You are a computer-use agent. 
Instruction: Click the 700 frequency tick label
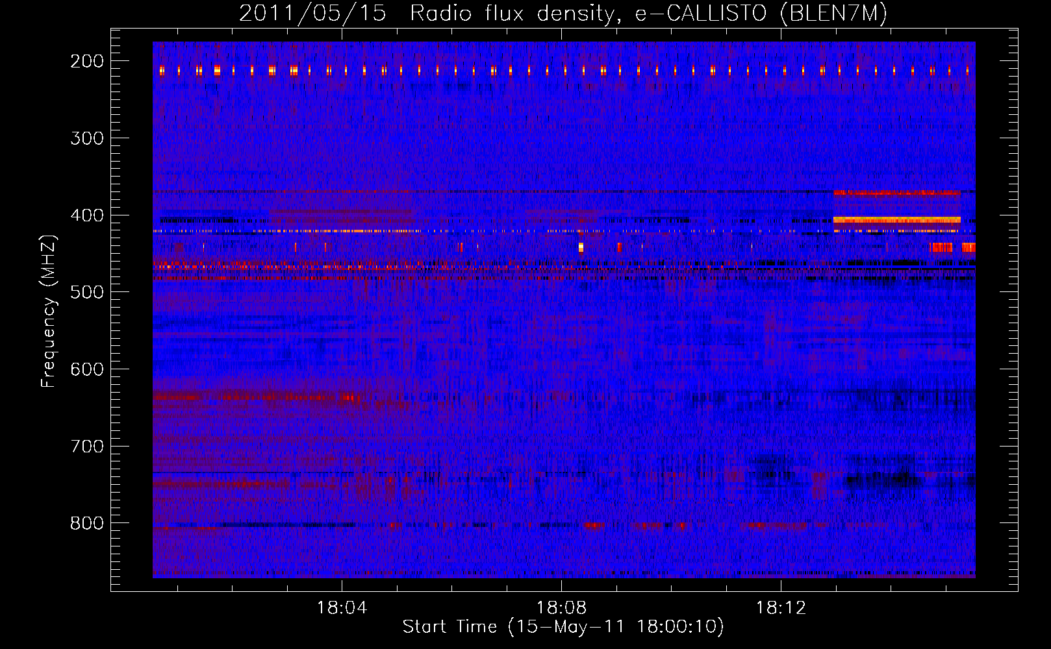pyautogui.click(x=87, y=447)
